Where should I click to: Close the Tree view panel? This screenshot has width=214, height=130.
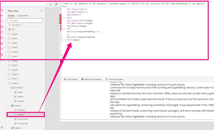(41, 10)
